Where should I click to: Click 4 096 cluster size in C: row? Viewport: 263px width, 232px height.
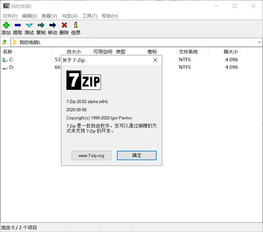(231, 60)
